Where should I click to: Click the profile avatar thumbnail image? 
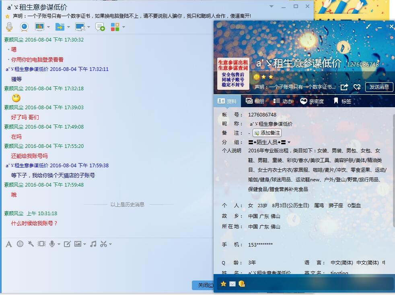click(233, 74)
